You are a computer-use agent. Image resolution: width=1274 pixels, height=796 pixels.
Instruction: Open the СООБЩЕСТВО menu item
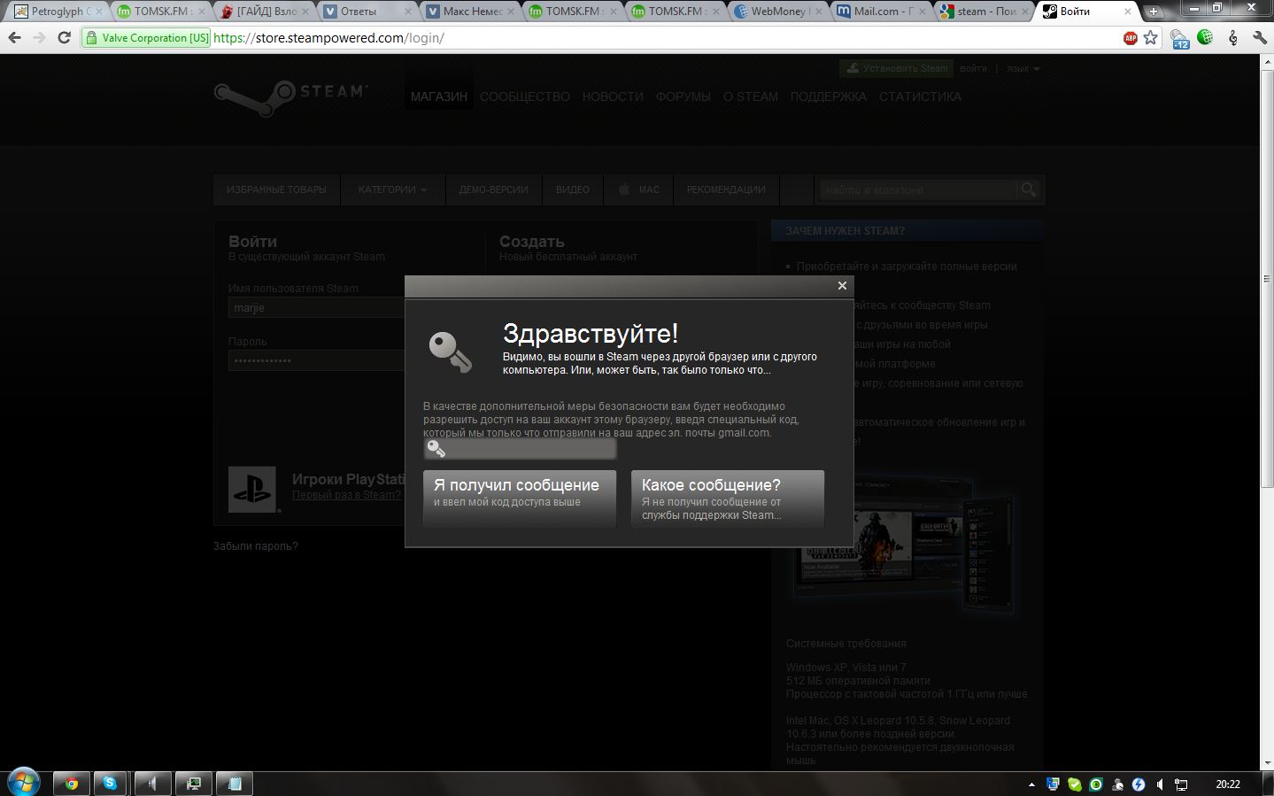coord(525,97)
